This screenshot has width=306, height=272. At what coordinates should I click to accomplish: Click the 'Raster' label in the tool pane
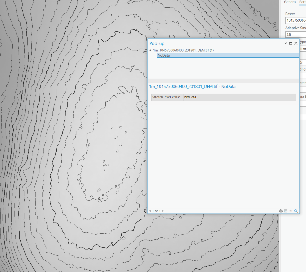click(x=290, y=14)
